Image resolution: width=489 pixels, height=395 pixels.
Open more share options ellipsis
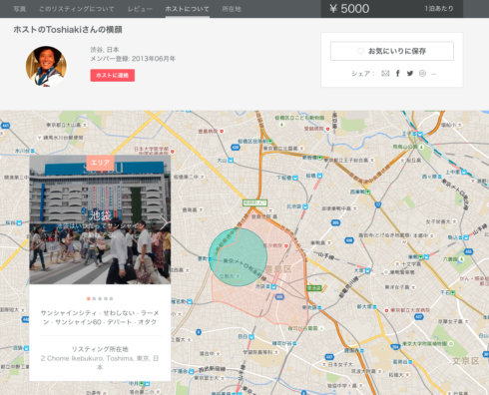click(x=433, y=74)
